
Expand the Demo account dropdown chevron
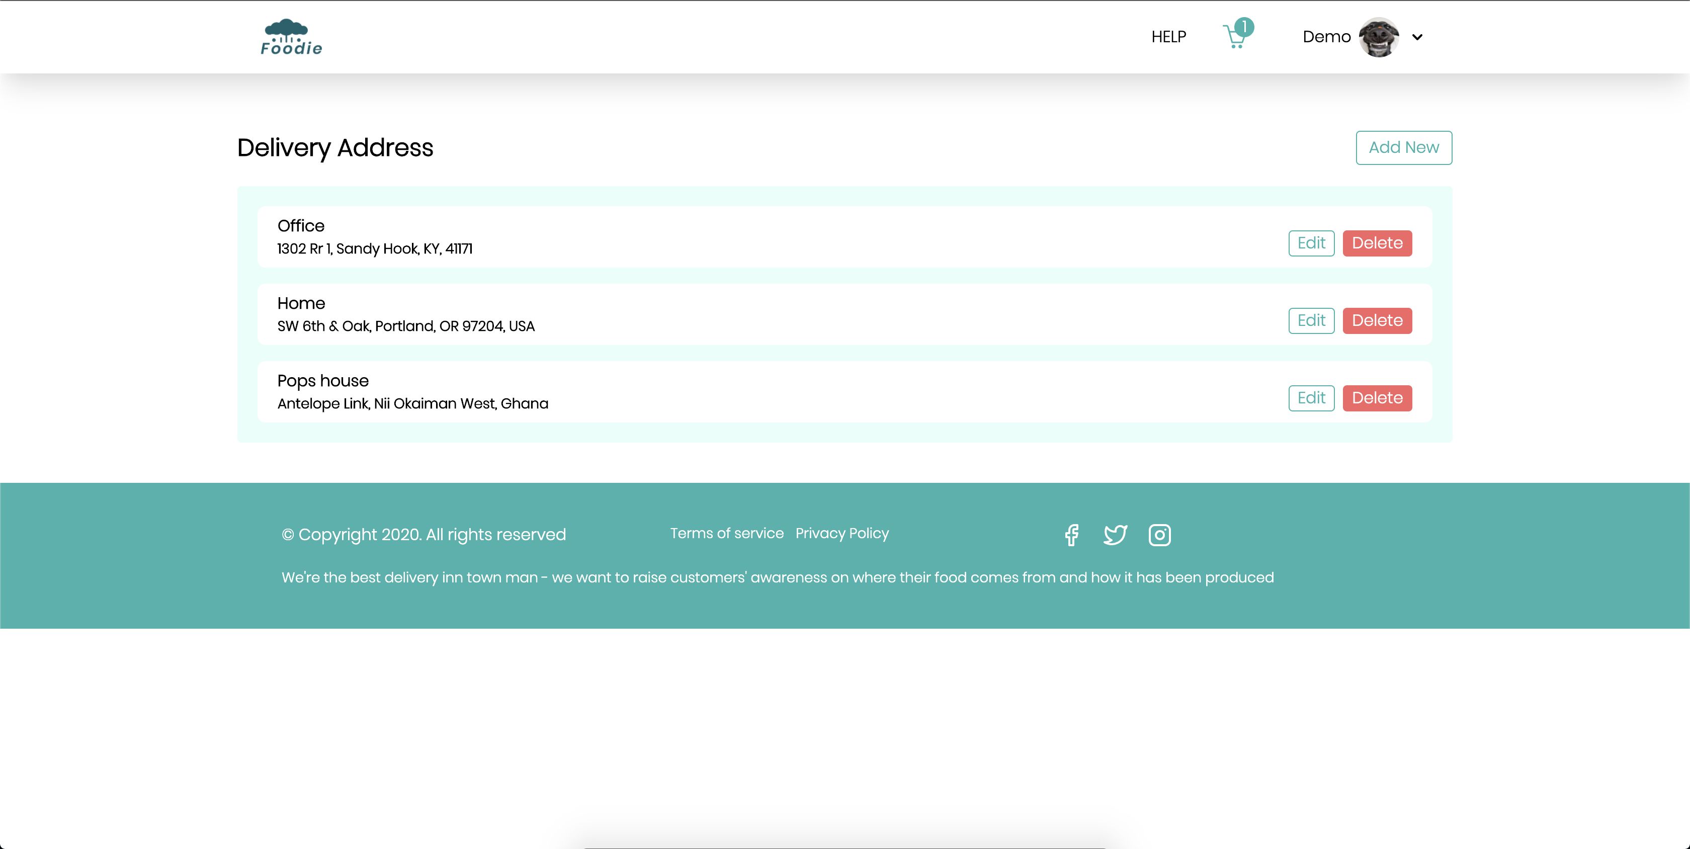click(1417, 37)
